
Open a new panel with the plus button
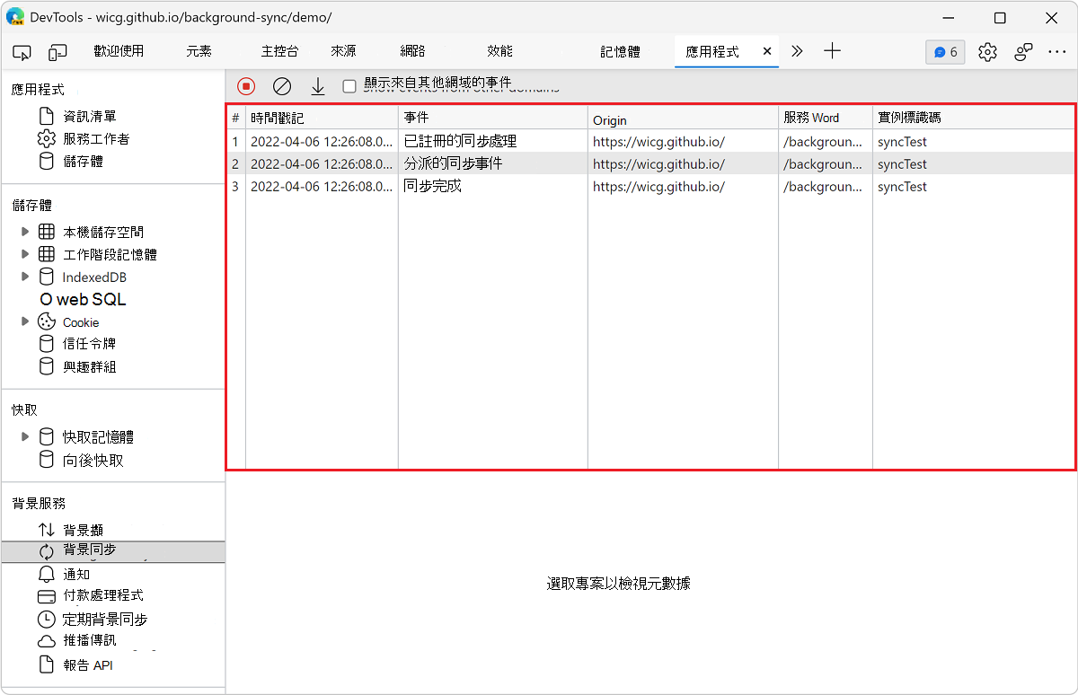832,51
